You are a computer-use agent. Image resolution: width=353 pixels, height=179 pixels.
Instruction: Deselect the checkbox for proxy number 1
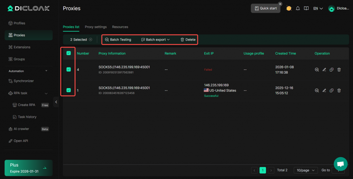coord(69,90)
